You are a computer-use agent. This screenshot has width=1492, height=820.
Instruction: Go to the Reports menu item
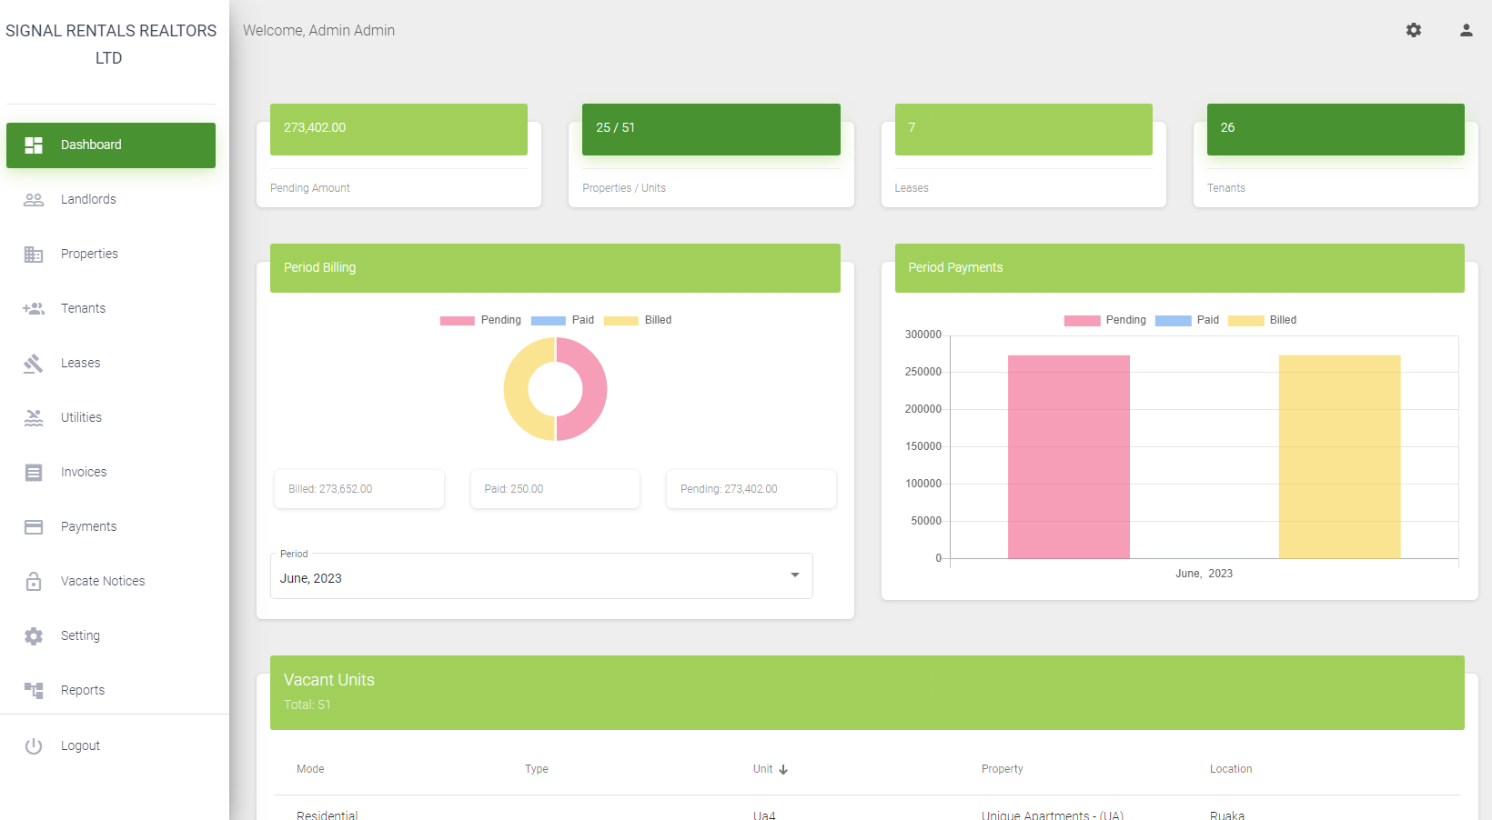click(83, 690)
